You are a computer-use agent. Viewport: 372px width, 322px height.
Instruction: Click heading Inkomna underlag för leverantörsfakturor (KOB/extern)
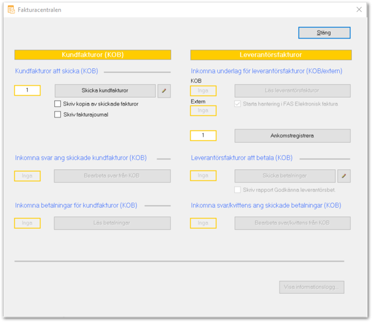point(267,71)
